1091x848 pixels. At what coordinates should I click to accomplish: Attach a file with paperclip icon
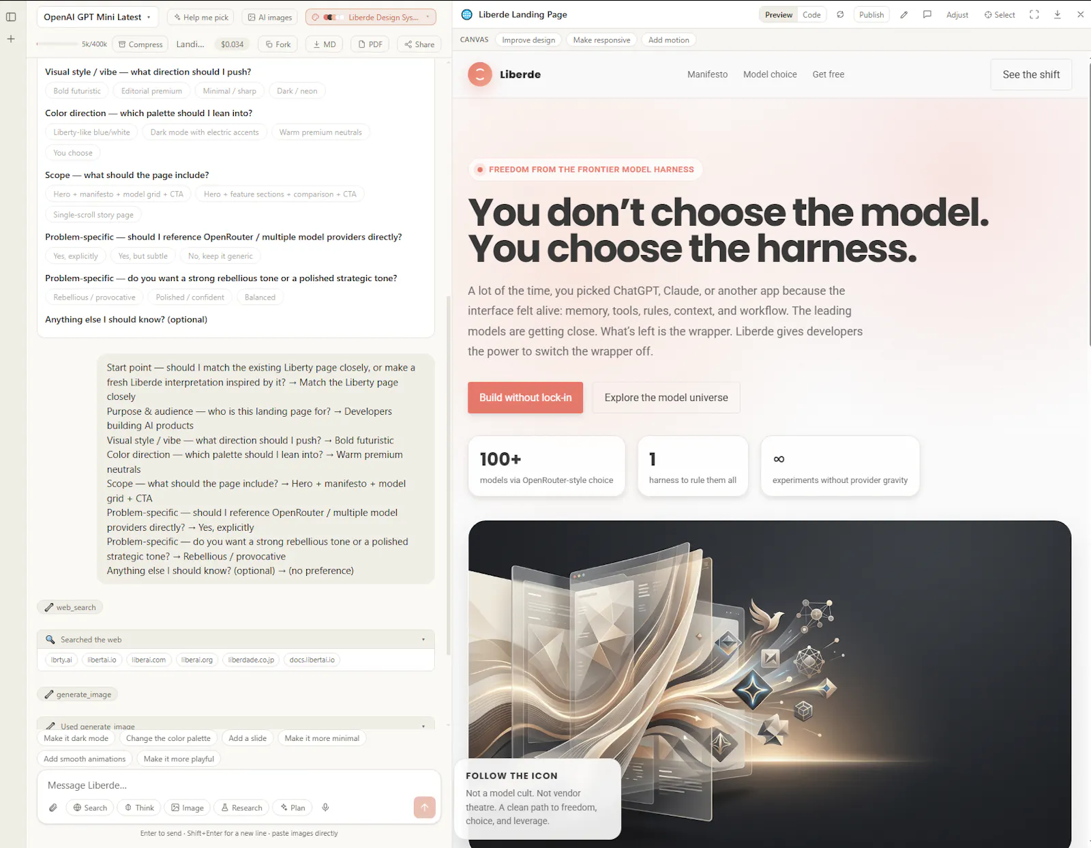click(53, 808)
